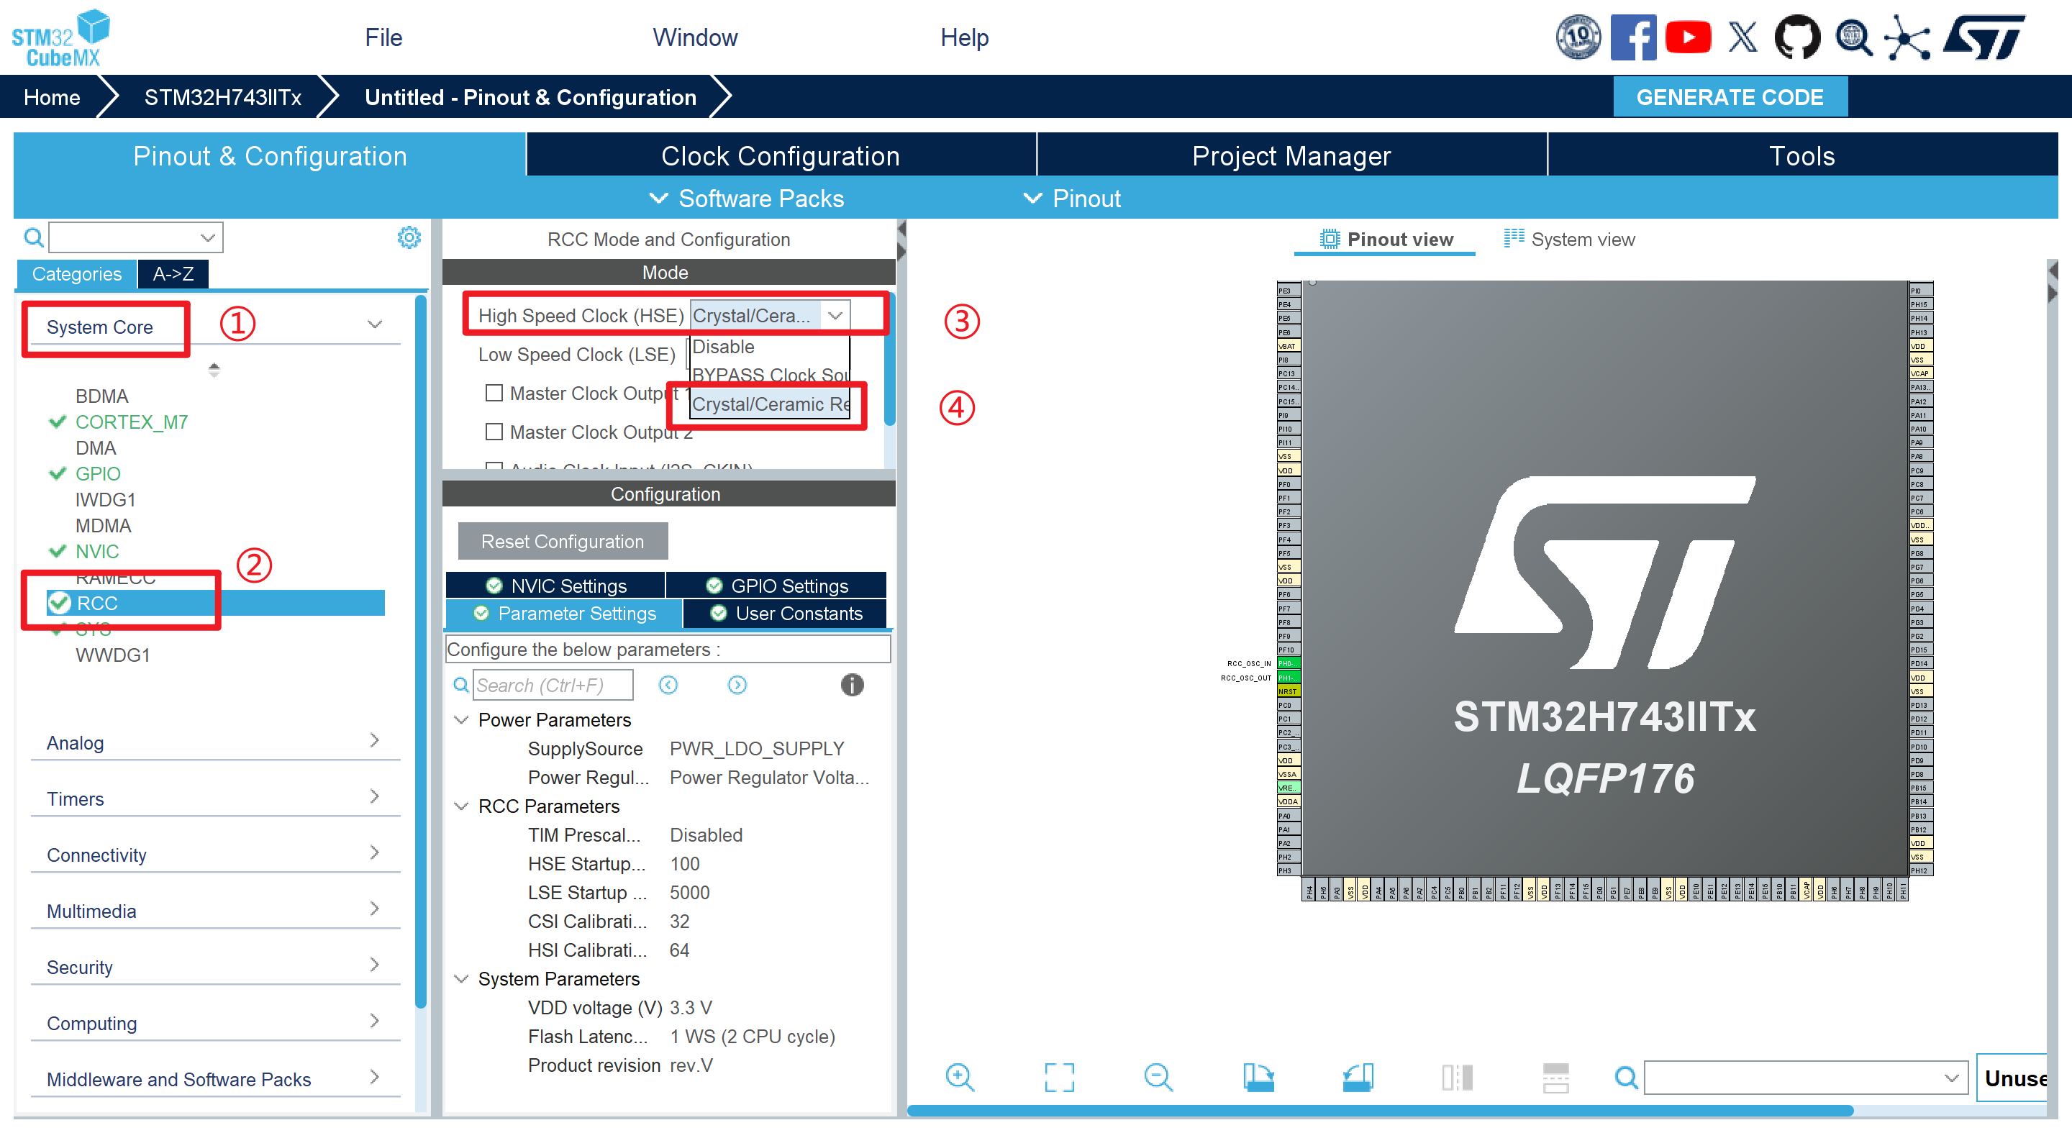The image size is (2072, 1133).
Task: Open left panel settings gear
Action: point(409,237)
